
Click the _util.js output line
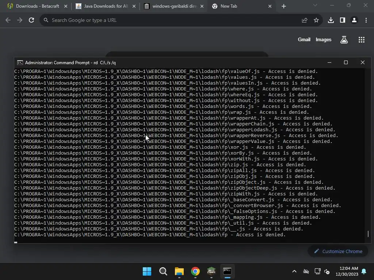point(163,223)
